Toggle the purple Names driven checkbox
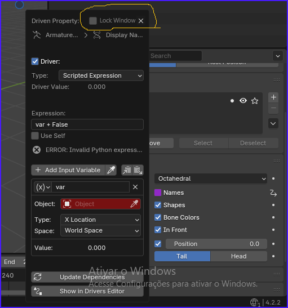The image size is (288, 308). [158, 193]
